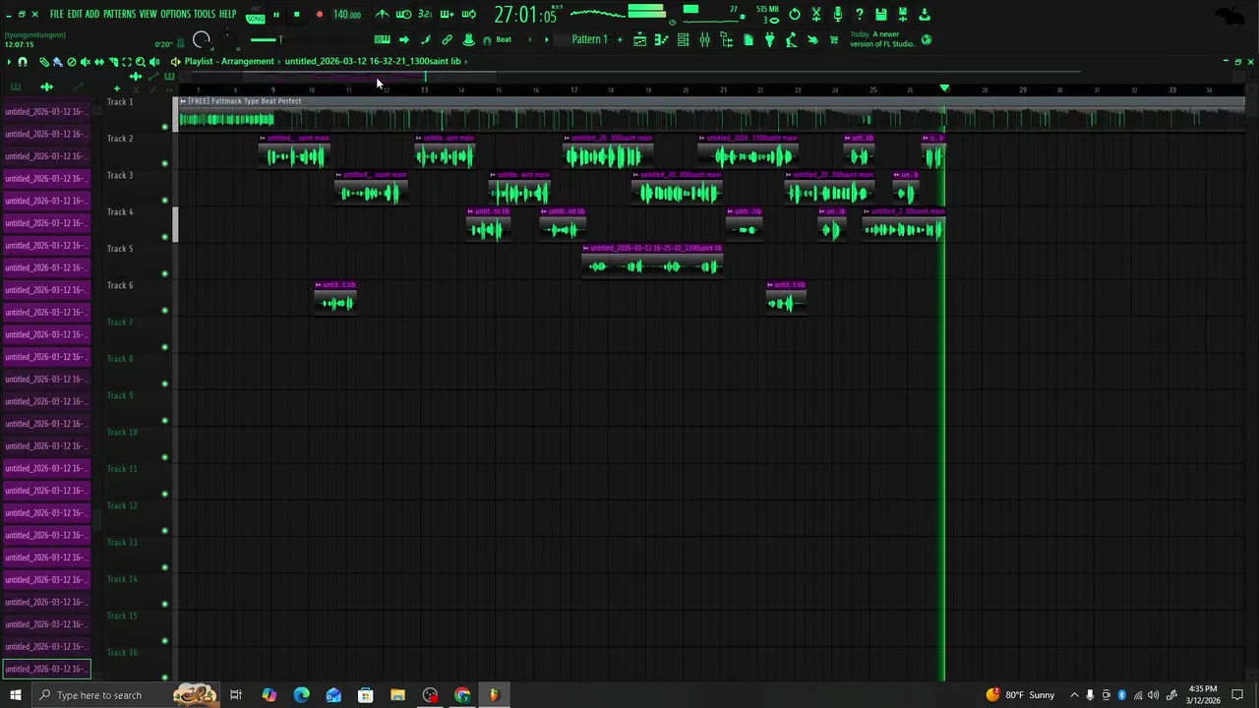Viewport: 1259px width, 708px height.
Task: Click the microphone recording icon
Action: (x=837, y=15)
